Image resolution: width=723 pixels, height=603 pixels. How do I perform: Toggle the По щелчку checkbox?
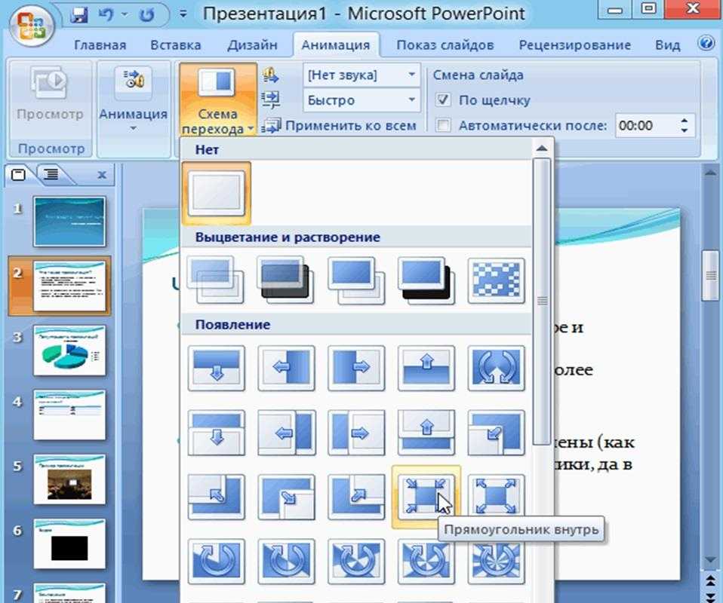pos(443,99)
